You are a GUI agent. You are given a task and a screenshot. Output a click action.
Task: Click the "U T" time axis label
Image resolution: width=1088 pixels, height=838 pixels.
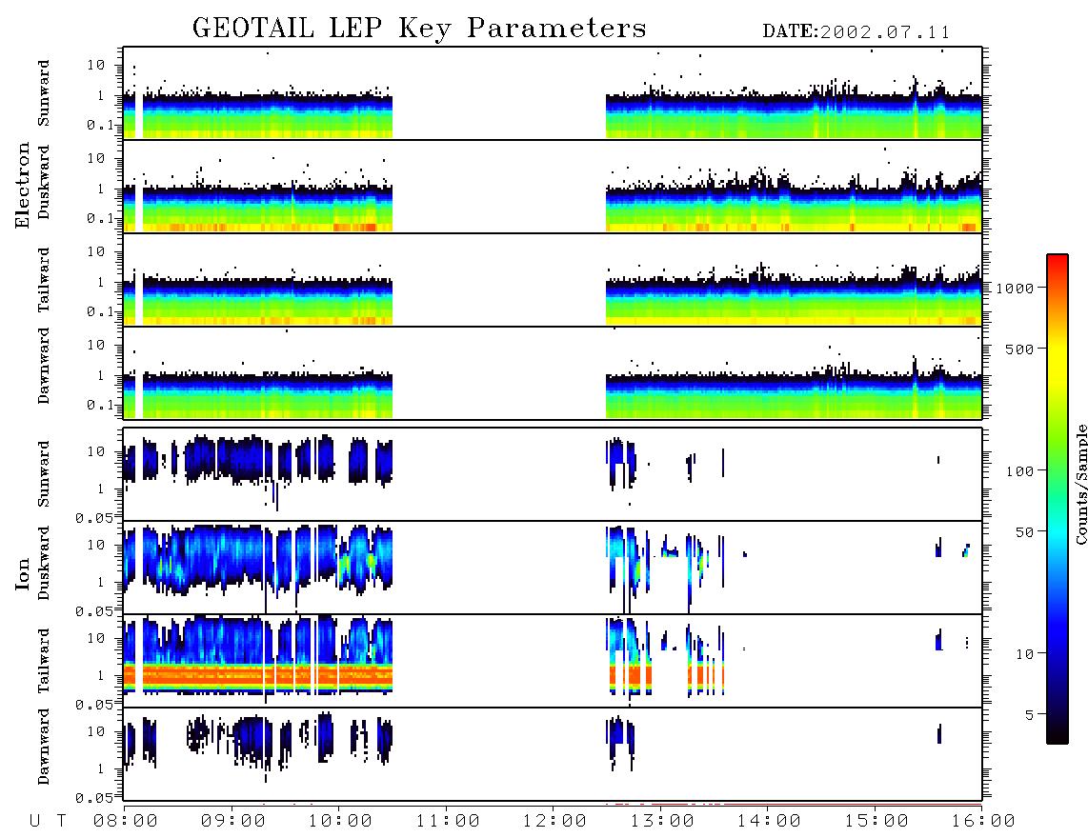[48, 822]
